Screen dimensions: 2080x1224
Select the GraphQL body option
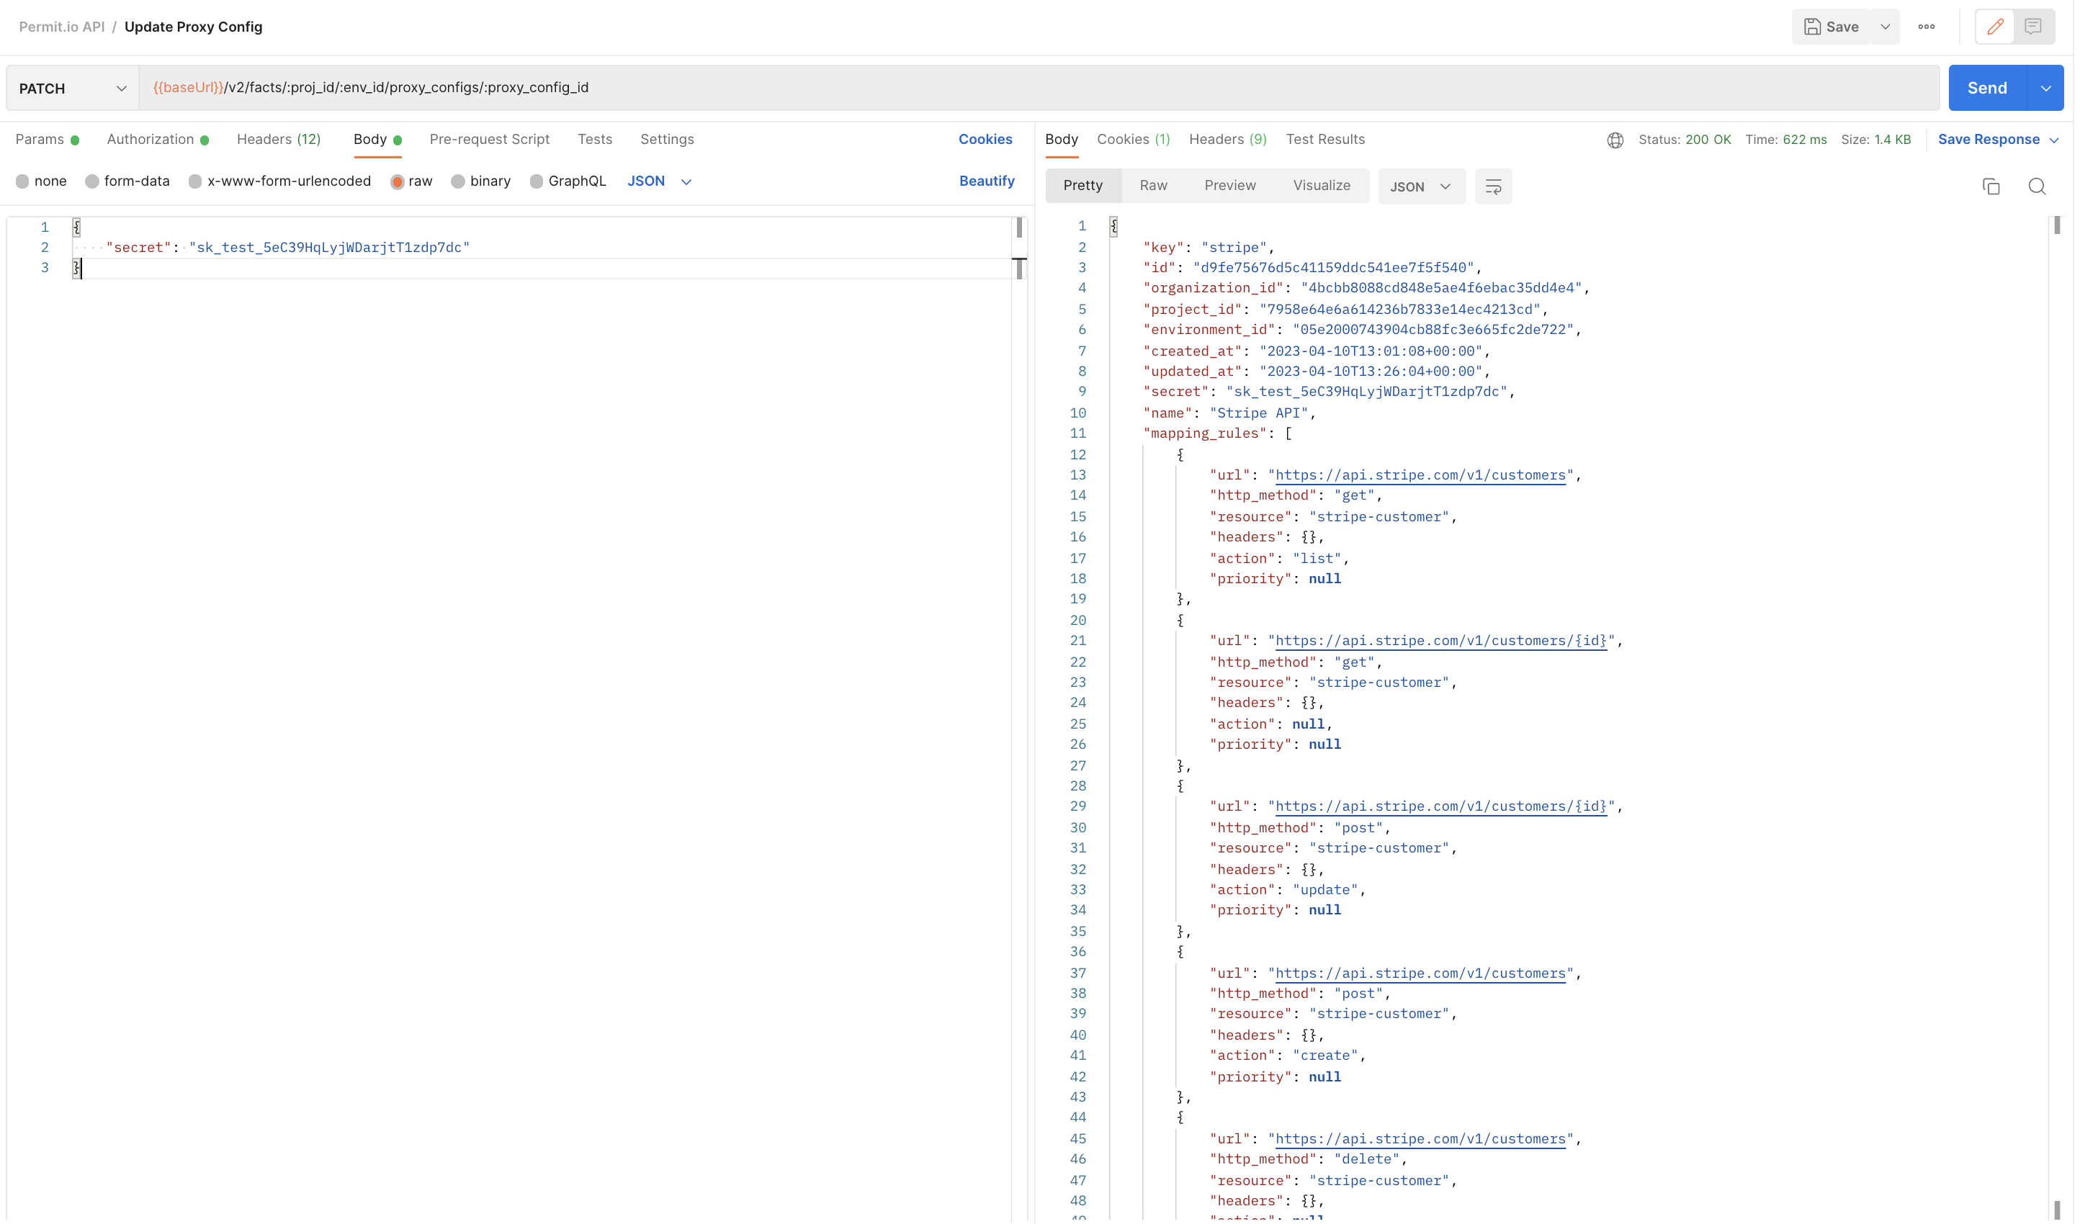tap(568, 181)
